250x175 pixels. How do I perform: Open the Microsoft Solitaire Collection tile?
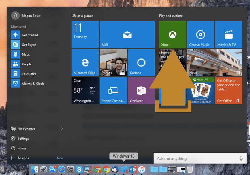(x=200, y=91)
